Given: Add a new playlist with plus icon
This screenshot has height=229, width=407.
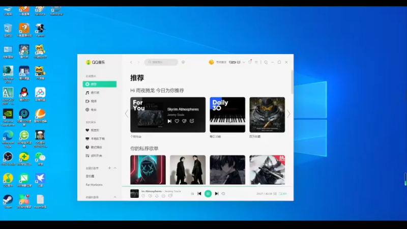Looking at the screenshot, I should (109, 168).
